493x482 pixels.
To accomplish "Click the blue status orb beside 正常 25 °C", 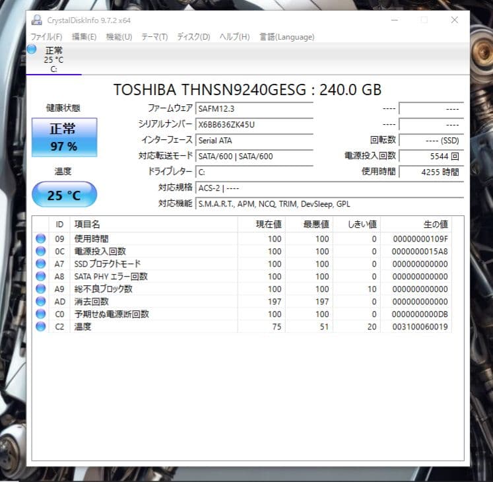I will pos(32,49).
